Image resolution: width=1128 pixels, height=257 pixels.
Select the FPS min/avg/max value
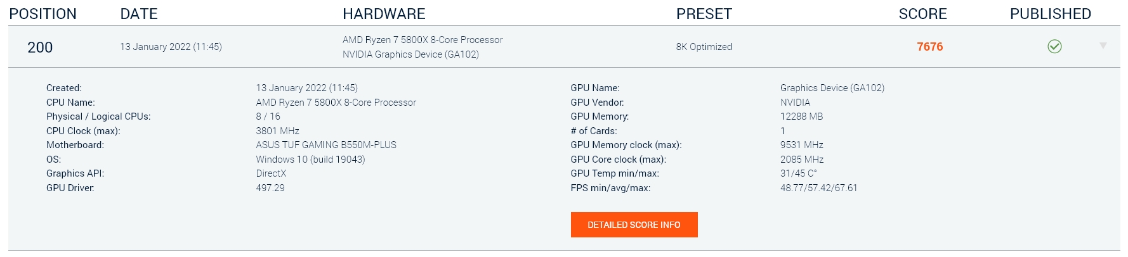[818, 188]
